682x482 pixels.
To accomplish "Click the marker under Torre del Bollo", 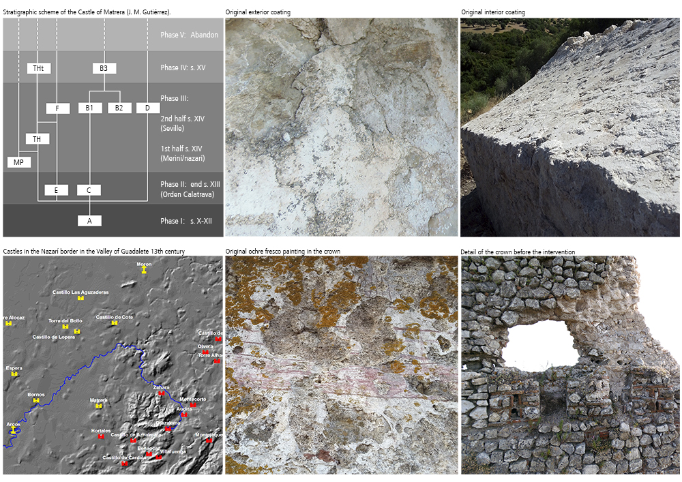I will click(65, 327).
